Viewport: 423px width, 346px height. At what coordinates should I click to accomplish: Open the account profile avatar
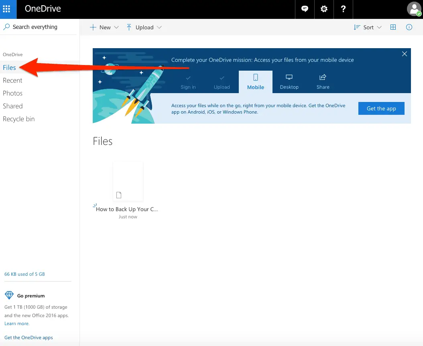[x=414, y=9]
